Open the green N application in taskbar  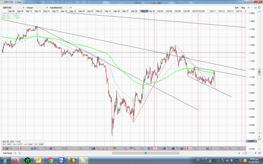coord(83,161)
